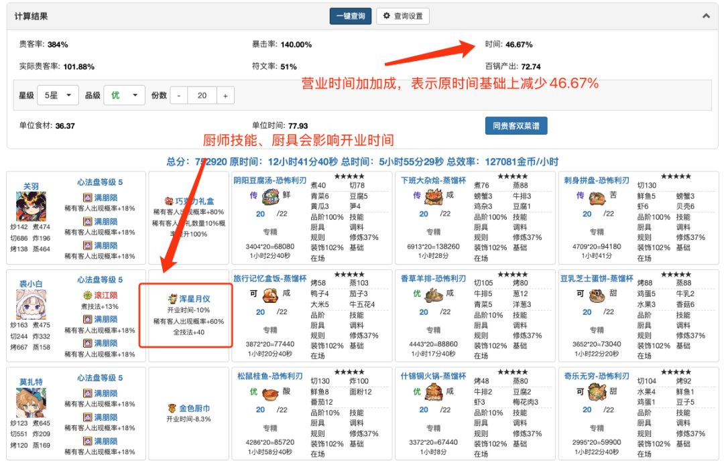Click 阴阳豆腐汤 dish icon
The height and width of the screenshot is (465, 724).
click(x=270, y=197)
